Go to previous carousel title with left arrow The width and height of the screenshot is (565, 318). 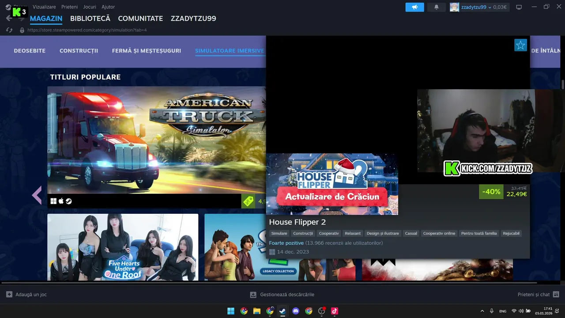tap(37, 195)
